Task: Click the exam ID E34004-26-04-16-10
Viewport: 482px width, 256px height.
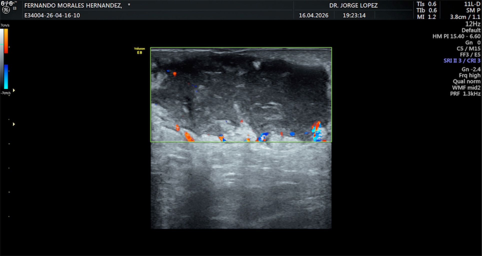Action: pyautogui.click(x=52, y=15)
